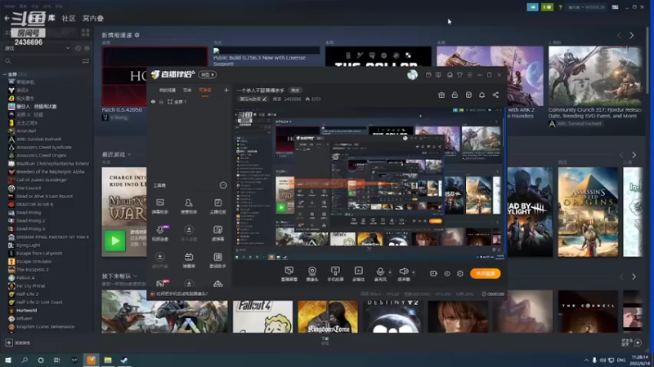Click the padlock icon beside the gift icon
This screenshot has height=367, width=654.
455,95
